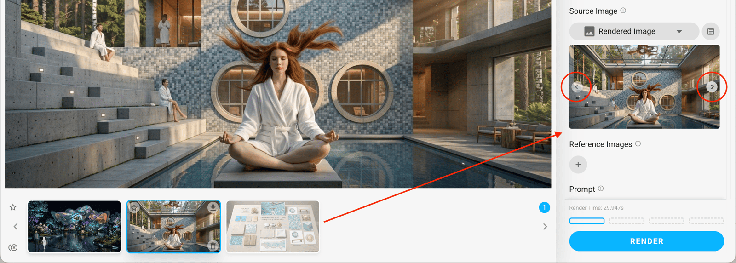This screenshot has width=736, height=263.
Task: Click the main meditating woman render view
Action: click(x=278, y=94)
